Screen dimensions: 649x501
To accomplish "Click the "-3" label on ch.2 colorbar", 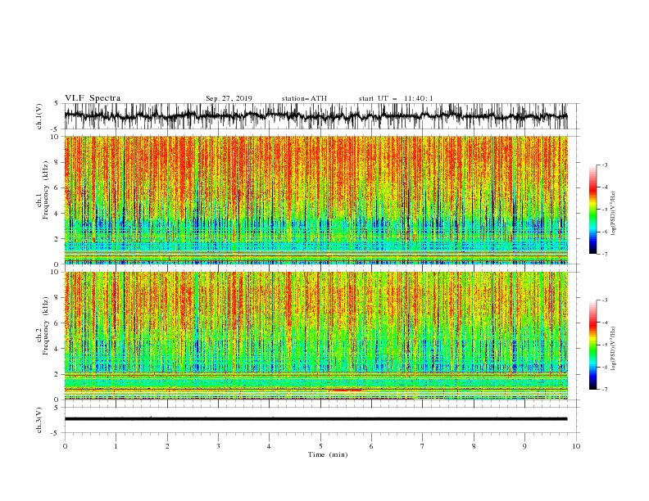I will 604,300.
